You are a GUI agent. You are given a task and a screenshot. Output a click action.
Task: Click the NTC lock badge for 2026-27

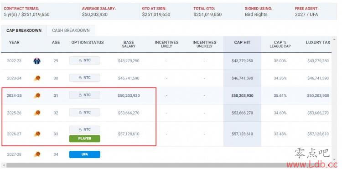click(85, 129)
